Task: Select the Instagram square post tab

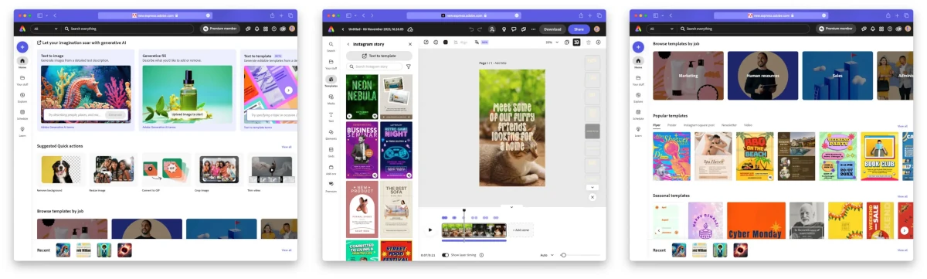Action: pyautogui.click(x=699, y=124)
